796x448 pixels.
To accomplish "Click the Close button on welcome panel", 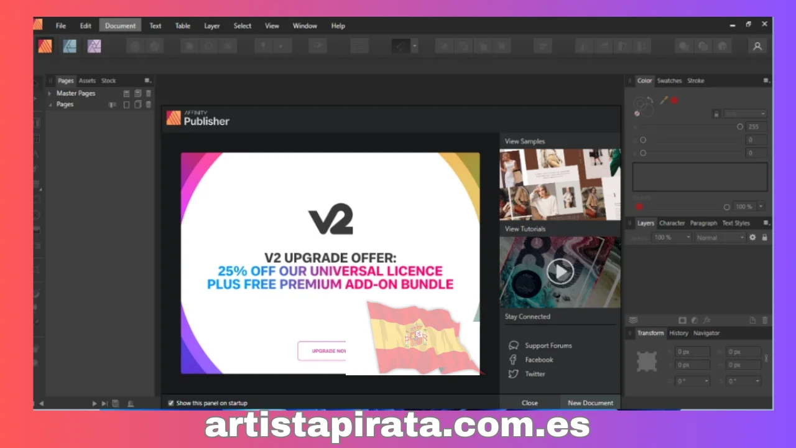I will [x=530, y=403].
